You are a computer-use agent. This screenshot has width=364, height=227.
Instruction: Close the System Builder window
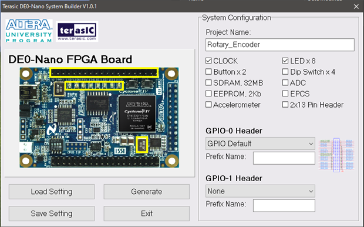356,6
